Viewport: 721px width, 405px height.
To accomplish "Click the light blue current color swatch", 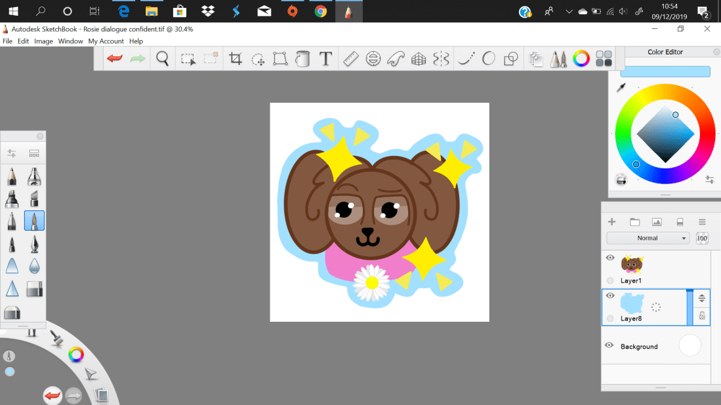I will (665, 71).
